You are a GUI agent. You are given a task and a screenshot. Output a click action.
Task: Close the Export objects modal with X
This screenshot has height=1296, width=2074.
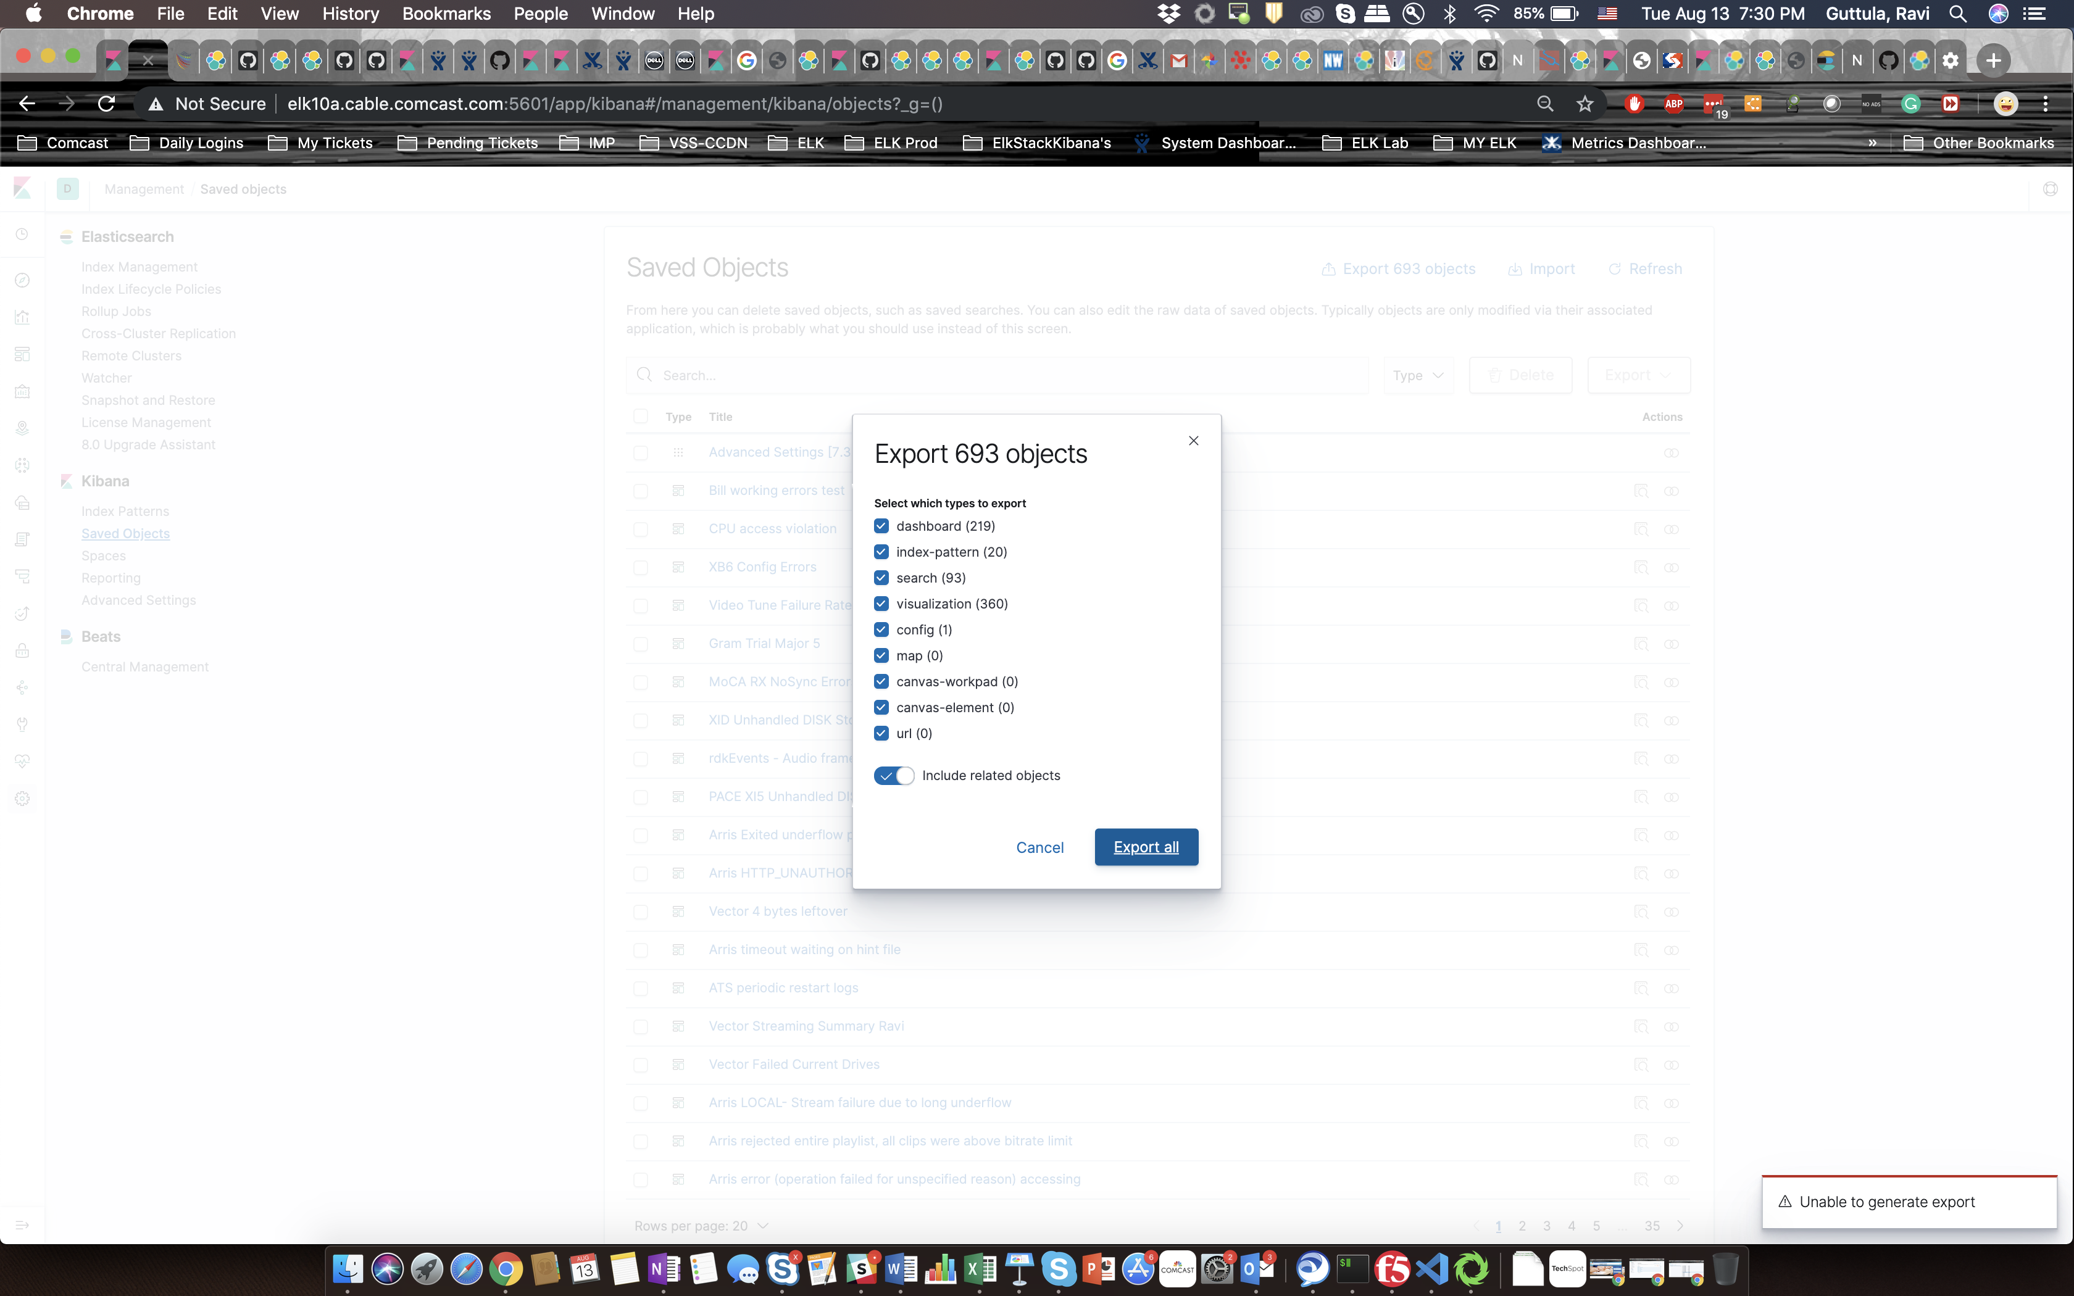click(1193, 441)
